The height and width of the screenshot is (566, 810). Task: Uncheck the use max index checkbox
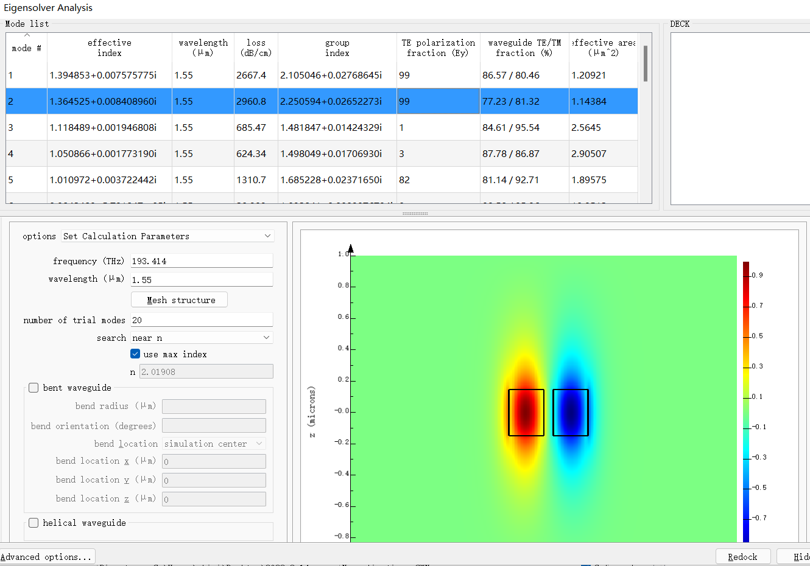coord(135,354)
